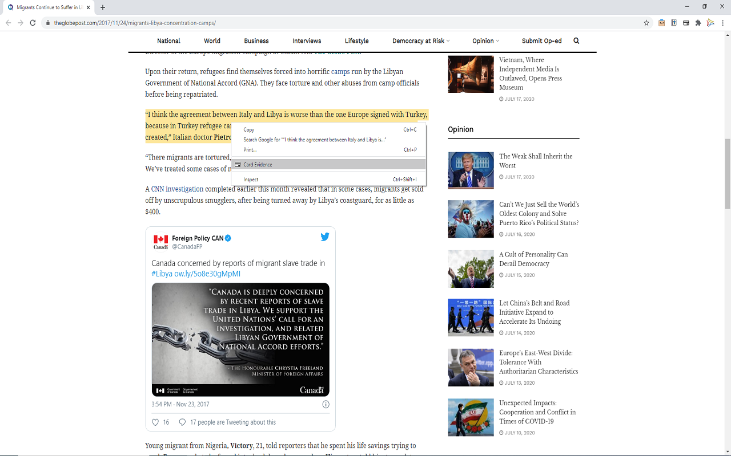Screen dimensions: 731x456
Task: Switch to the Migrants Continue to Suffer tab
Action: click(48, 7)
